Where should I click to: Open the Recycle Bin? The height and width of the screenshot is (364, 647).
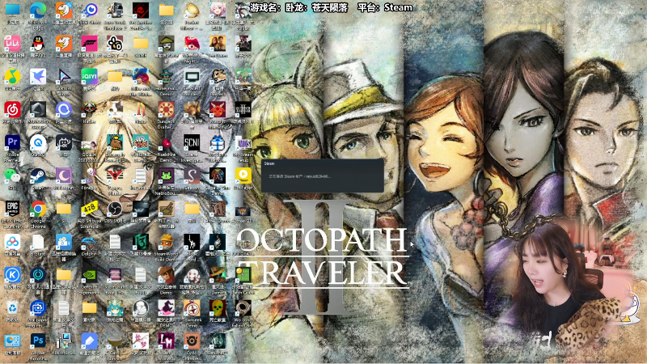(x=12, y=308)
